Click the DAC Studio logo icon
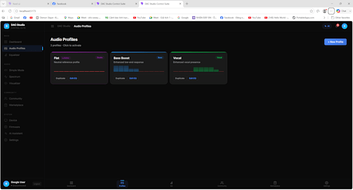 pos(7,26)
